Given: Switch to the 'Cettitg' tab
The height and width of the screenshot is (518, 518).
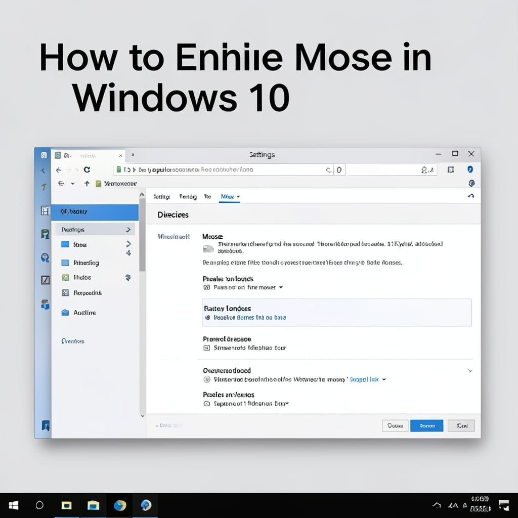Looking at the screenshot, I should click(161, 197).
